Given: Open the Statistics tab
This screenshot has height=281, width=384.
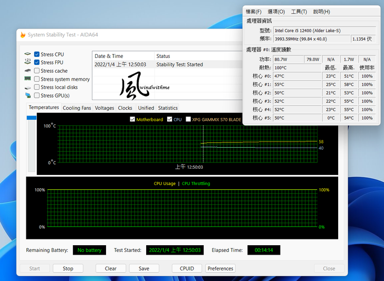Looking at the screenshot, I should [168, 108].
